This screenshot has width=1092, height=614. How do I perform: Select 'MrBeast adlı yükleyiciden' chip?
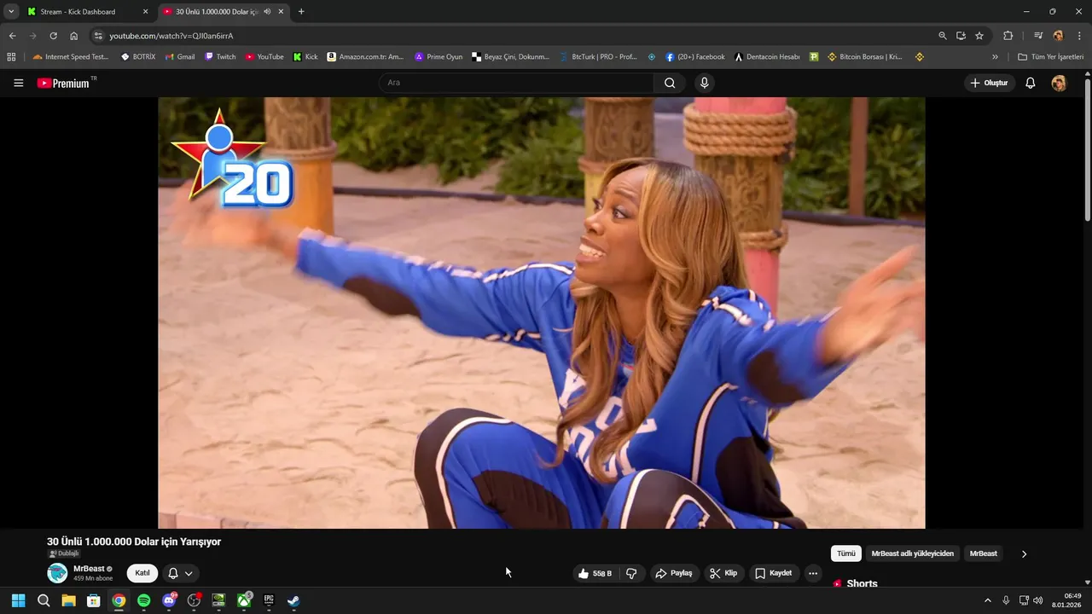point(913,553)
